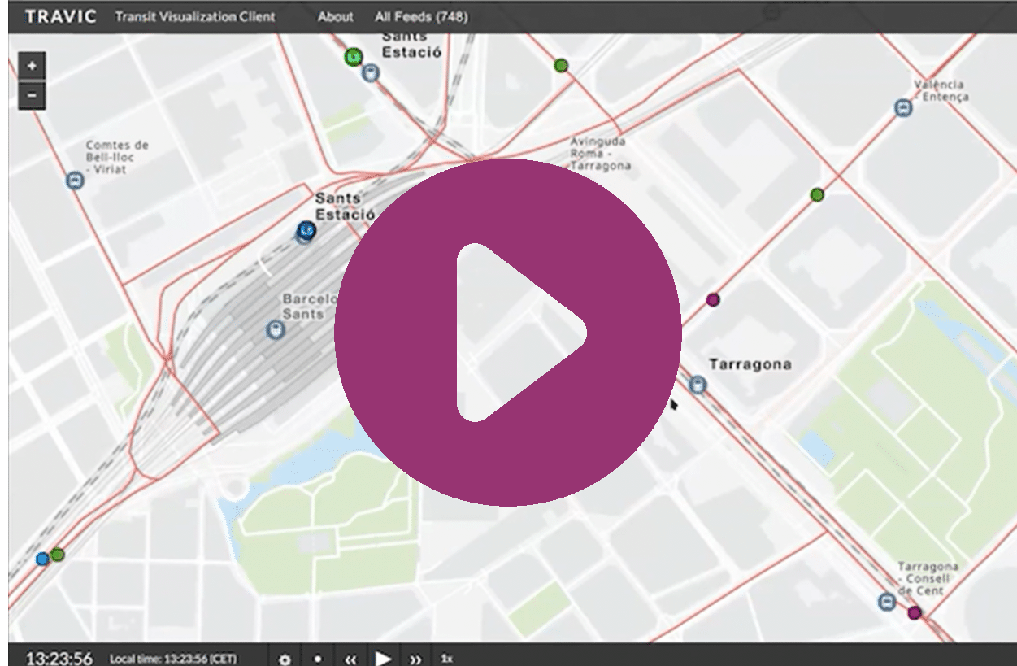Click the Avinguda Roma - Tarragona map label
Viewport: 1017px width, 666px height.
(x=600, y=153)
